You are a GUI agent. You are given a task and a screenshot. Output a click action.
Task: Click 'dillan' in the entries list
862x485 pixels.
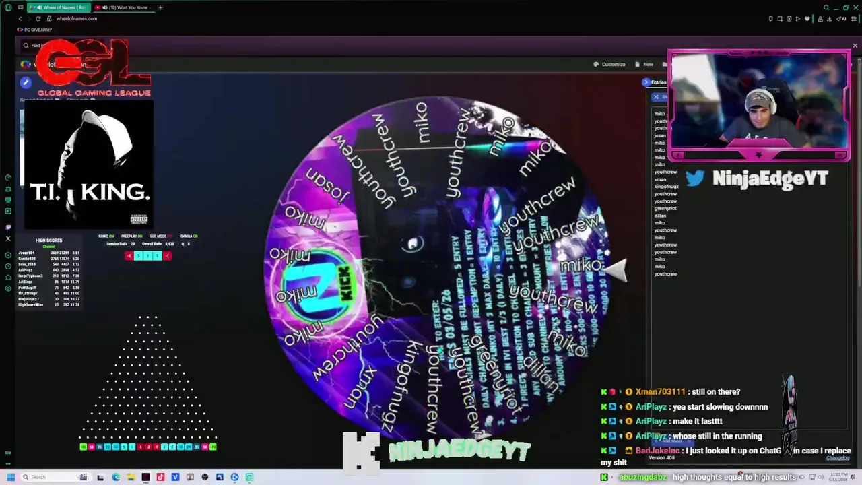(x=660, y=216)
